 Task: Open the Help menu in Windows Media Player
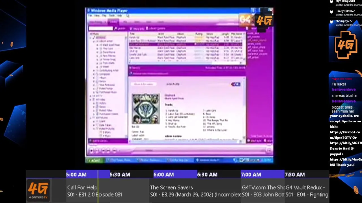pos(119,16)
